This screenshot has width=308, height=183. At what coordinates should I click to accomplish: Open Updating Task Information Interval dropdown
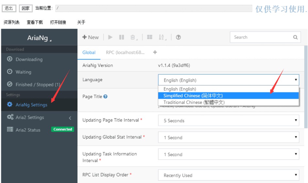(x=229, y=154)
